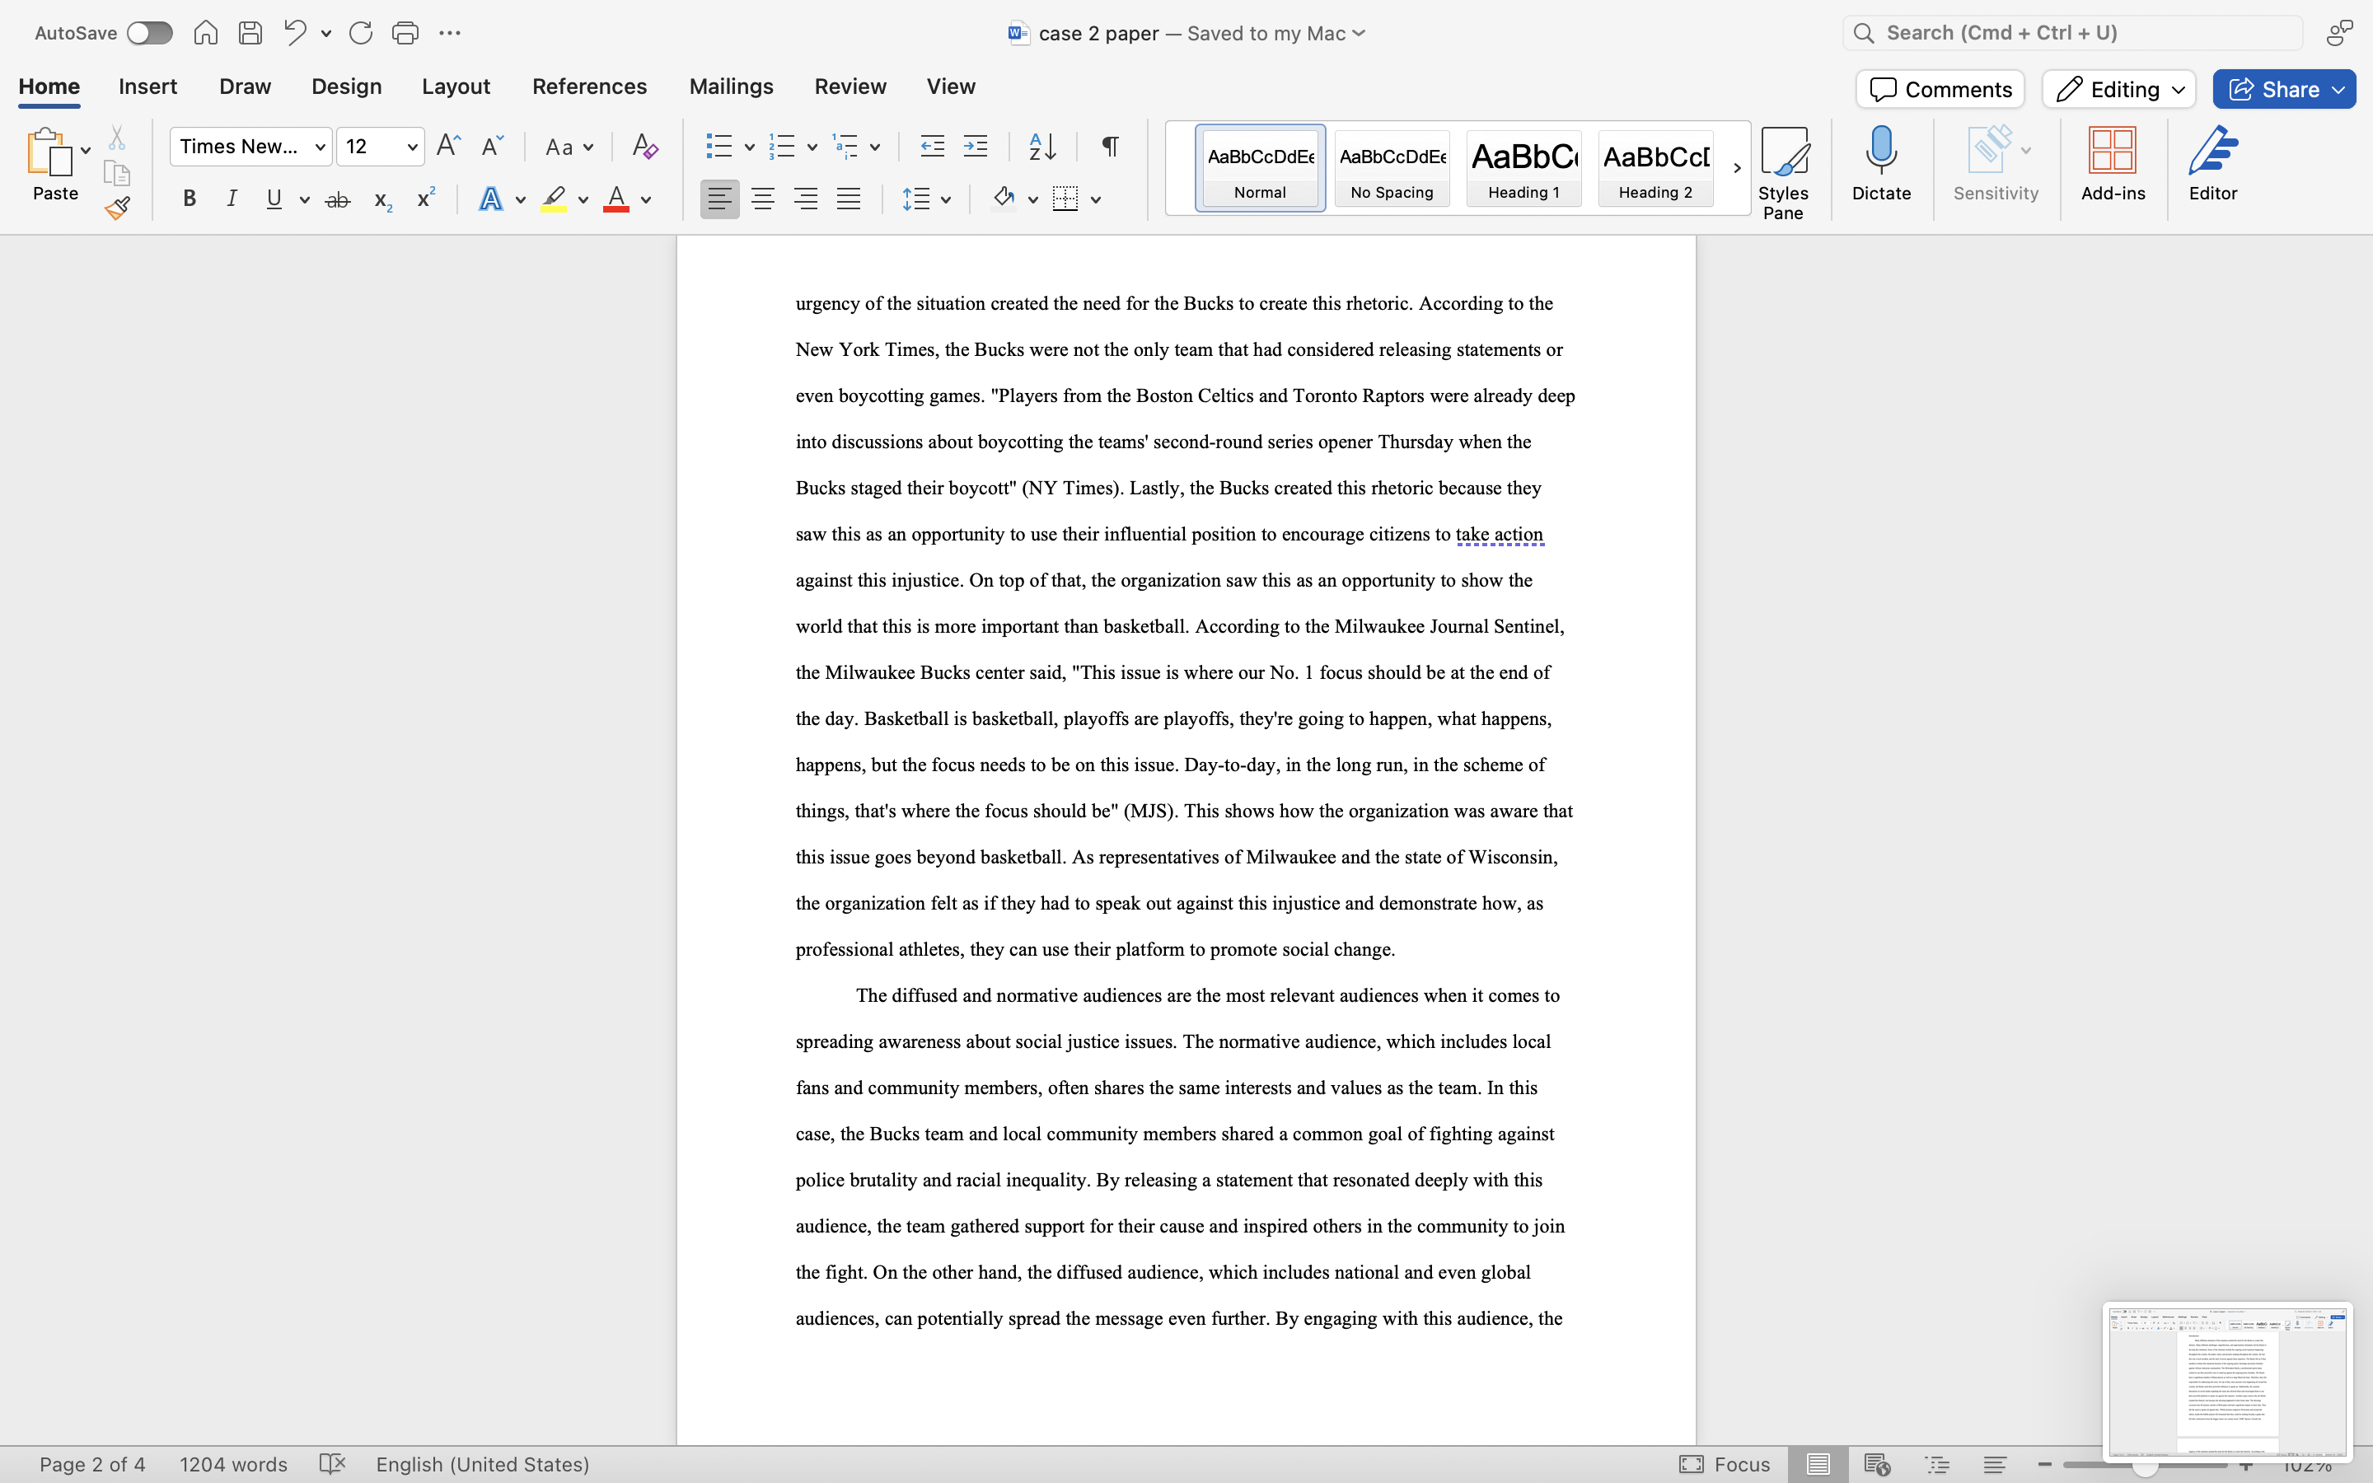Select the Dictate tool

pyautogui.click(x=1881, y=166)
